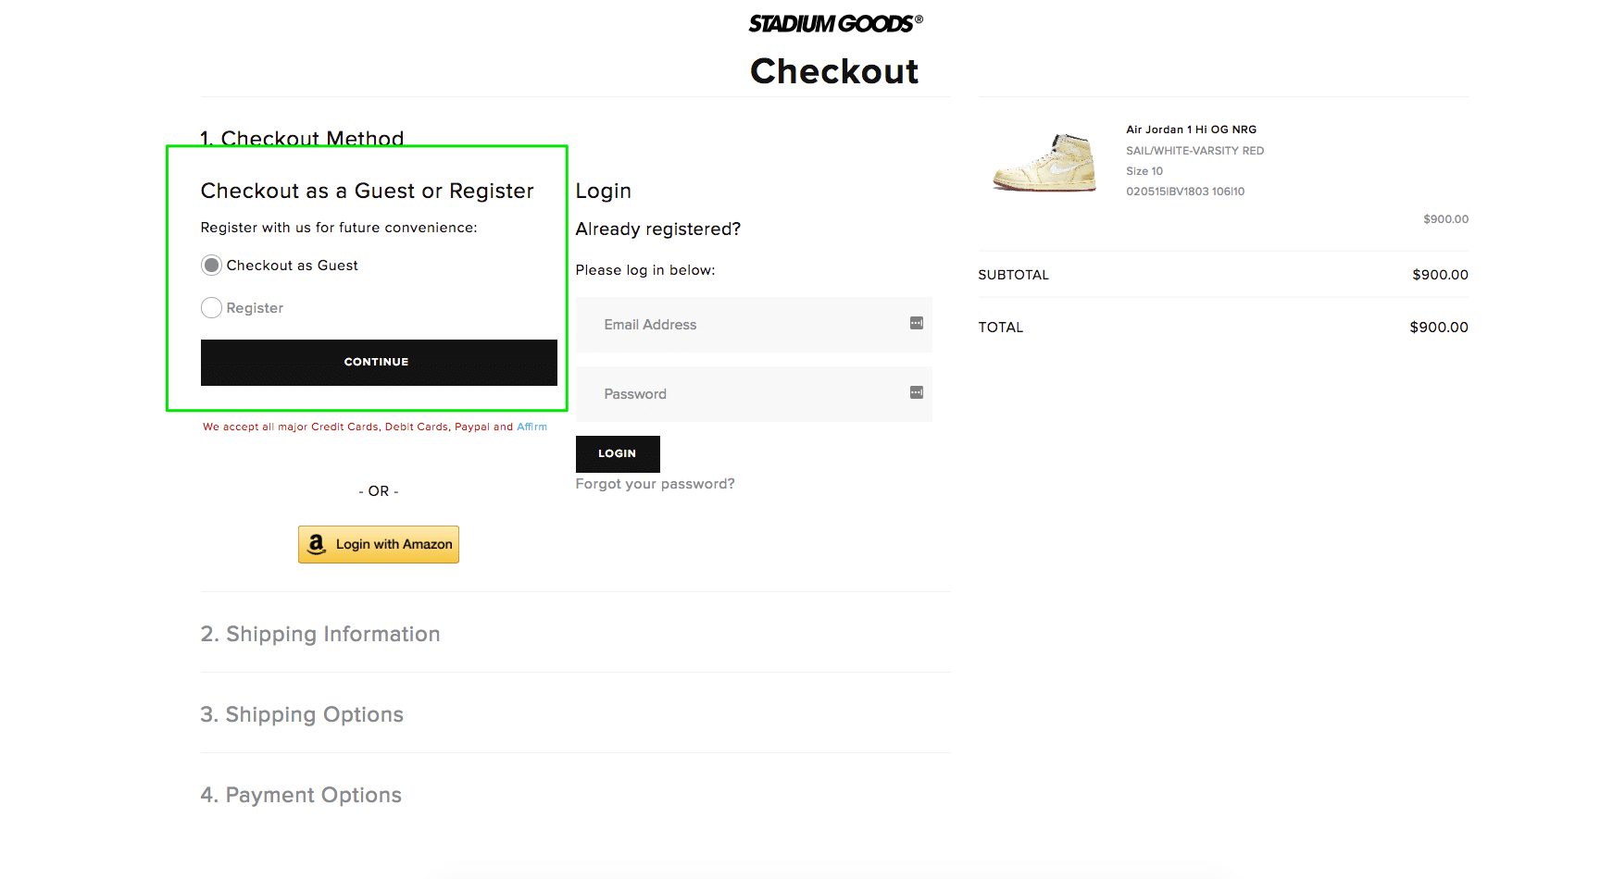Screen dimensions: 1613x879
Task: Click the product SKU 020515|BV1803 106|10
Action: point(1185,192)
